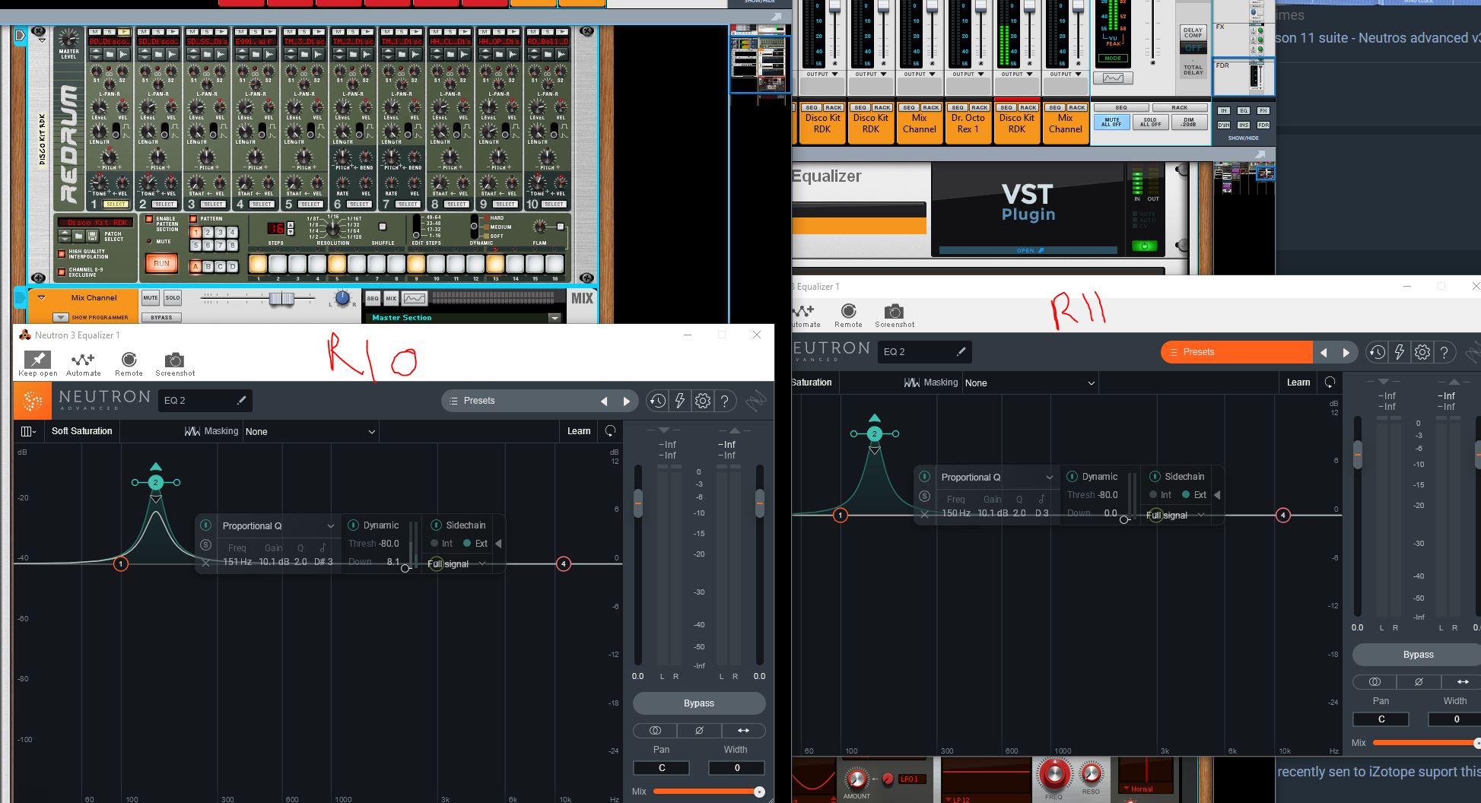Select Redrum pattern 3
This screenshot has height=803, width=1481.
tap(220, 232)
